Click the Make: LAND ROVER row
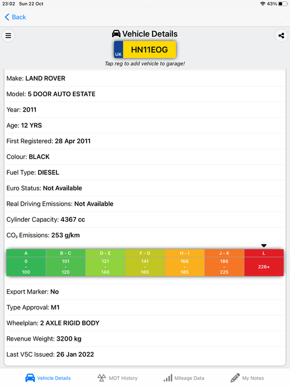This screenshot has width=290, height=387. pyautogui.click(x=145, y=79)
